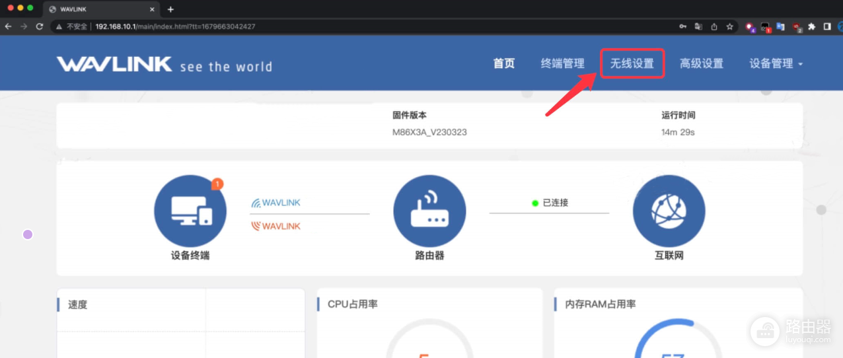The height and width of the screenshot is (358, 843).
Task: Click the RAM usage gauge
Action: (x=678, y=338)
